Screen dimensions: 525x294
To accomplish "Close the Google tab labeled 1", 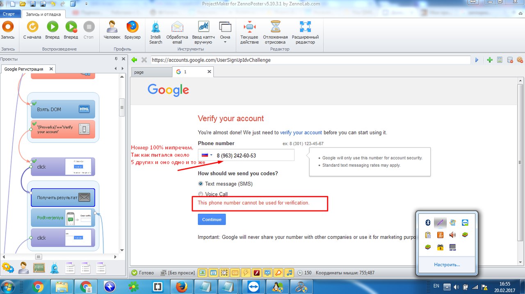I will pos(209,72).
